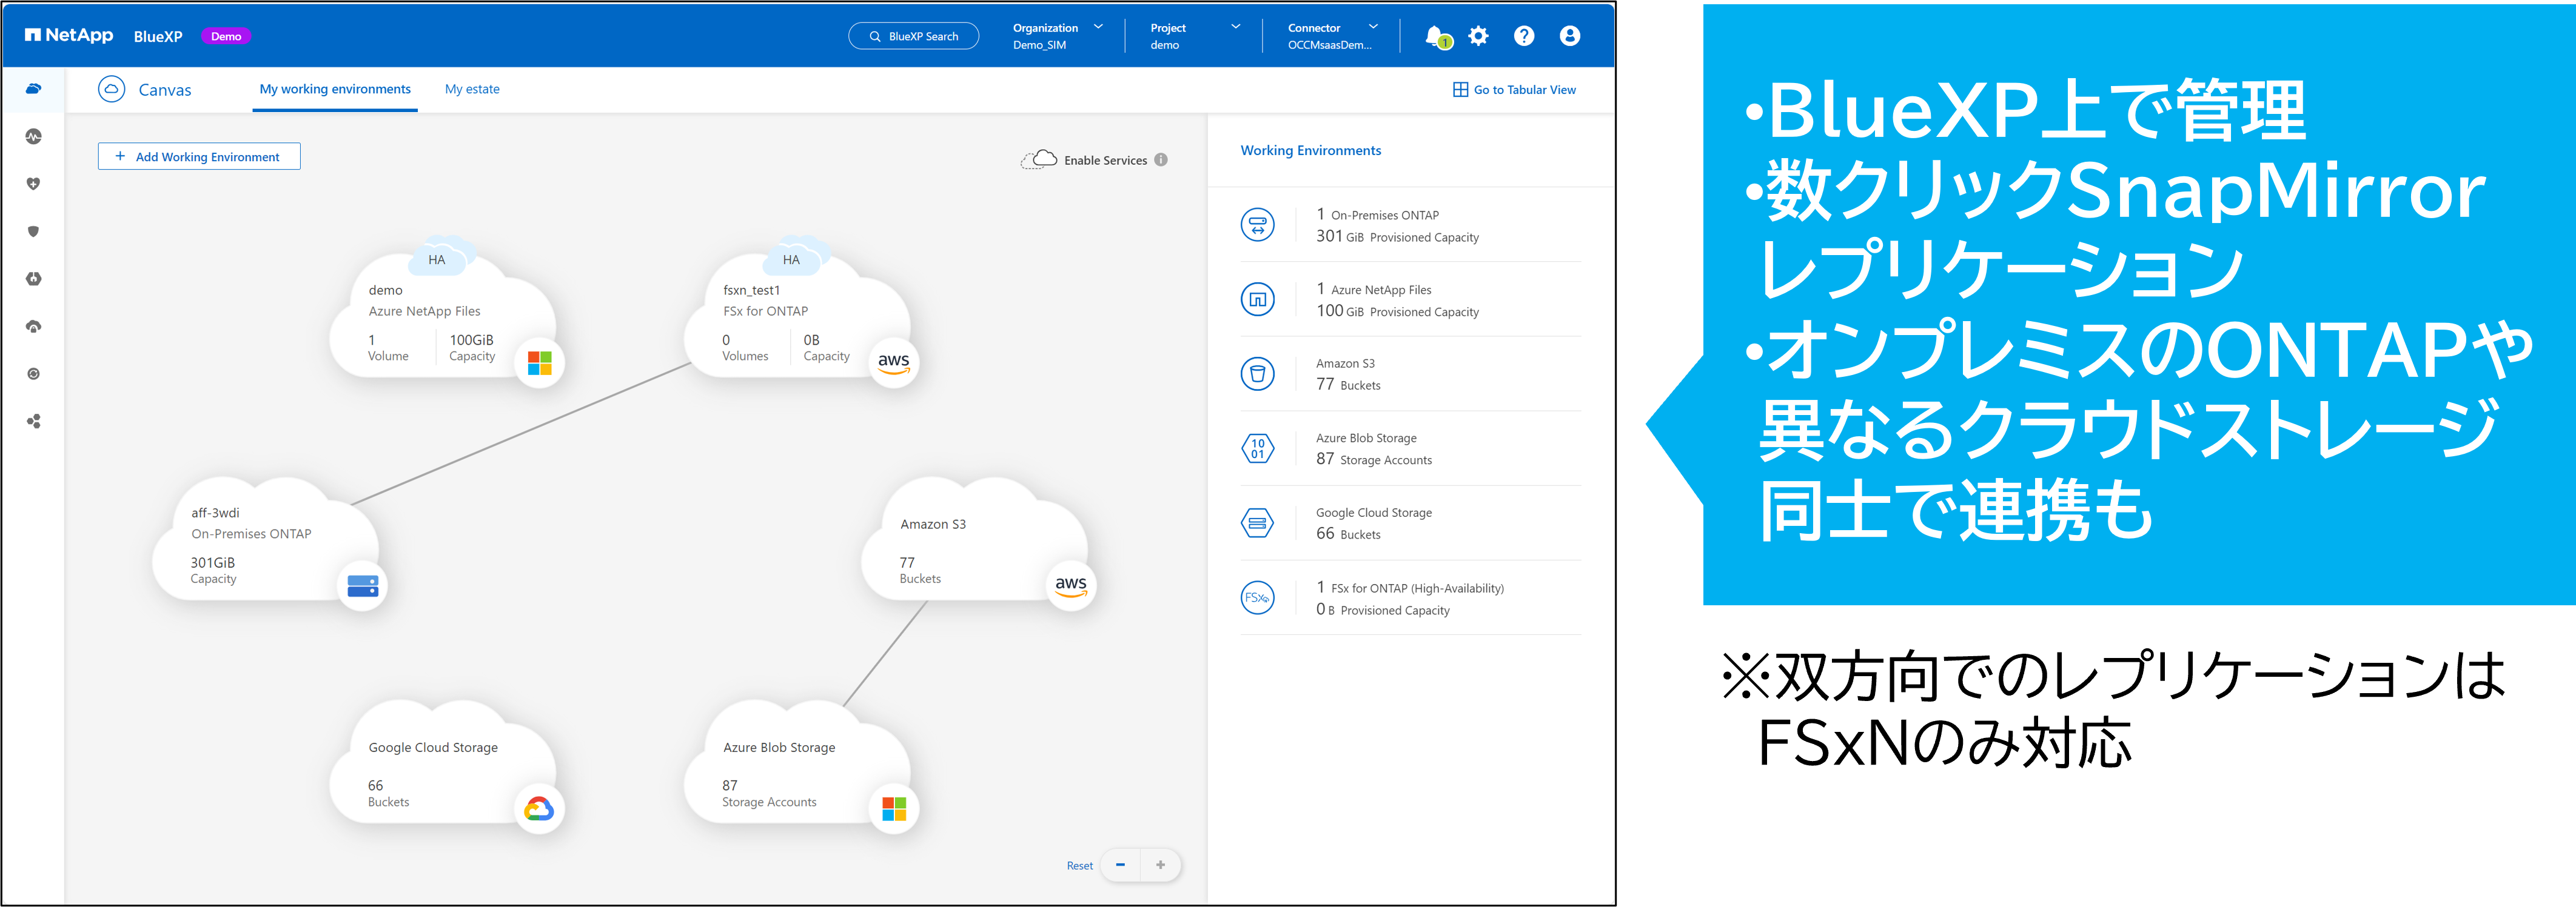Image resolution: width=2576 pixels, height=907 pixels.
Task: Open the user account profile icon
Action: [1569, 36]
